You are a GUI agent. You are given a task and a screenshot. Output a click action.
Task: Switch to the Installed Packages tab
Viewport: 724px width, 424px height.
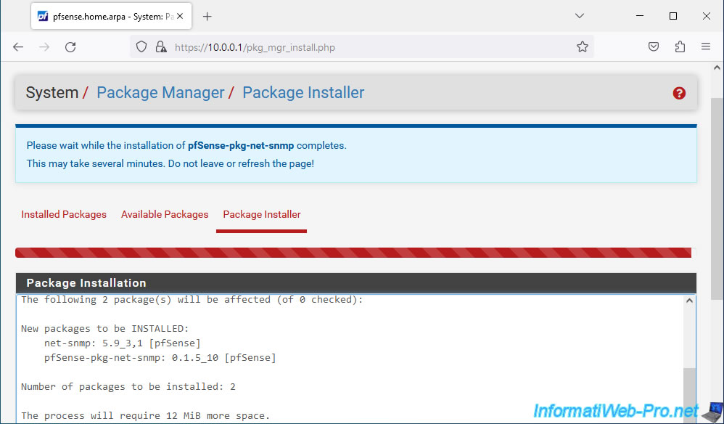pos(64,214)
